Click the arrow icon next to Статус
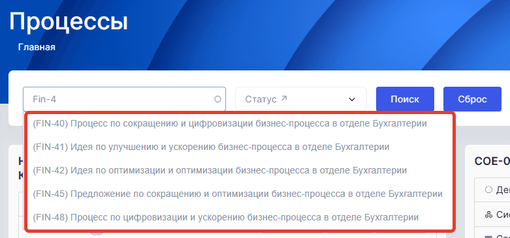This screenshot has height=238, width=510. click(284, 98)
